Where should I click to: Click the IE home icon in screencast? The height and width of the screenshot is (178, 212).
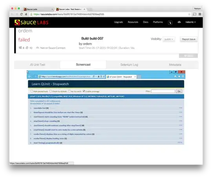click(x=175, y=76)
